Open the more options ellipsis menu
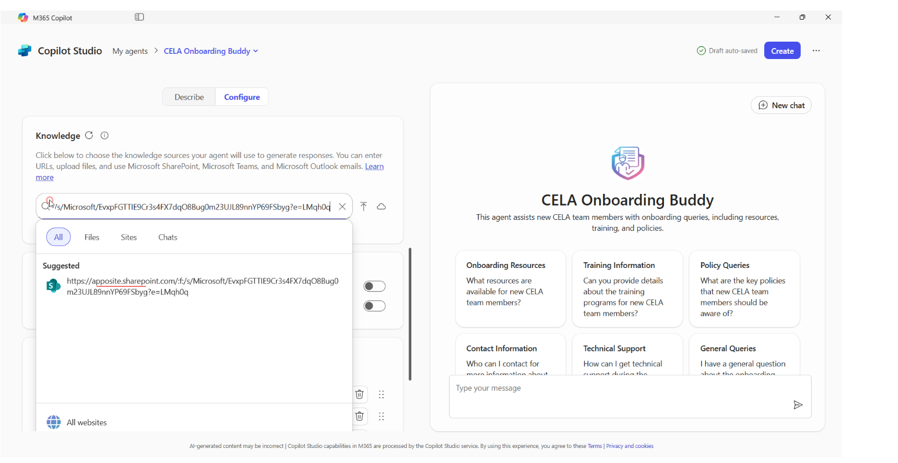Screen dimensions: 898x463 (816, 51)
